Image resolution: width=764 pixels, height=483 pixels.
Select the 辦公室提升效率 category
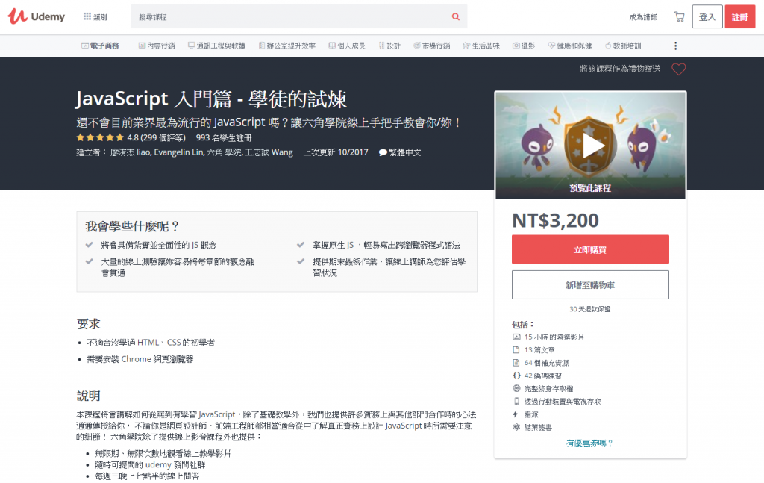[x=287, y=46]
